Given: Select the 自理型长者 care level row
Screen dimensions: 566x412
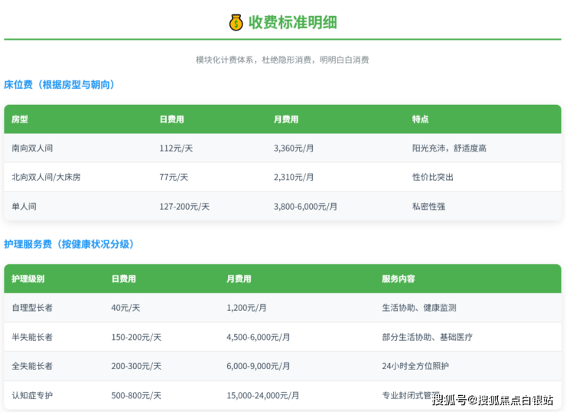Looking at the screenshot, I should tap(32, 307).
